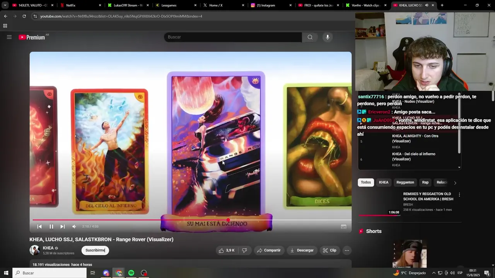Open the weather widget 9°C Despejado
Screen dimensions: 495x278
pos(409,273)
